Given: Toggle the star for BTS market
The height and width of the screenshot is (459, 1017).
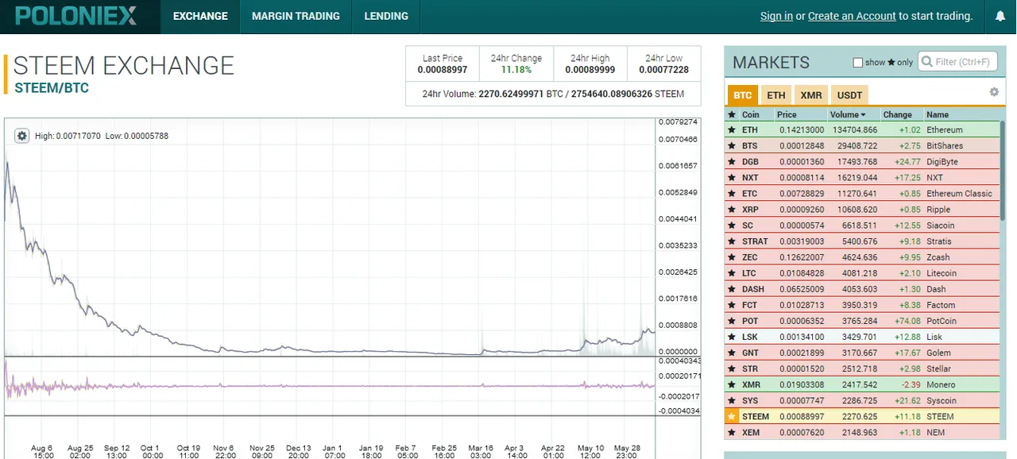Looking at the screenshot, I should (x=732, y=146).
